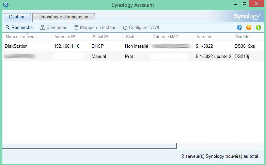Sort by Nom de serveur column
266x165 pixels.
click(x=27, y=37)
